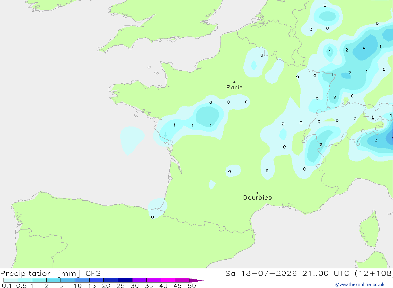Click the Paris city label

tap(234, 87)
